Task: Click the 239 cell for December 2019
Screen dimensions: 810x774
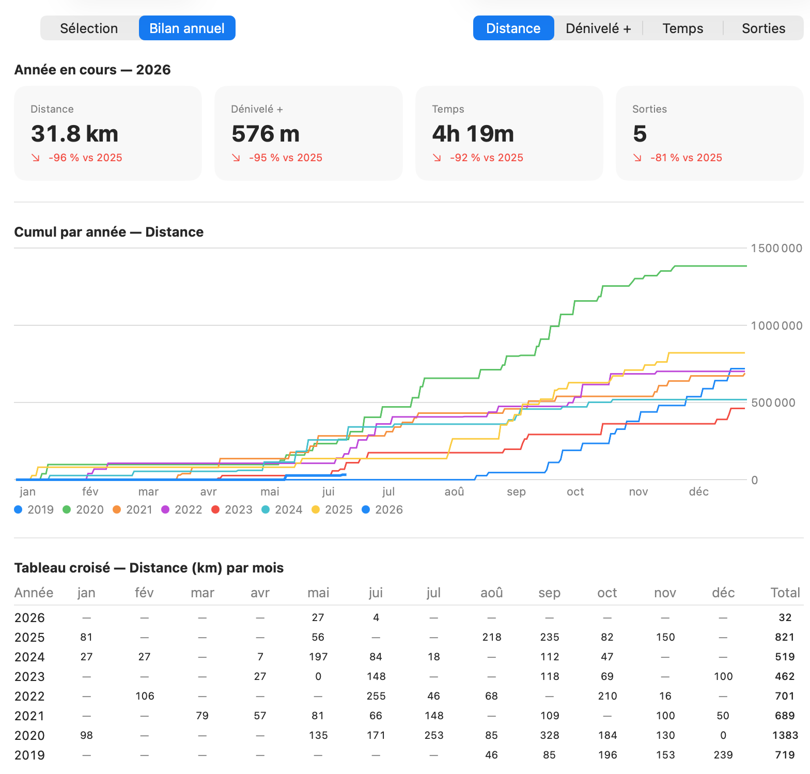Action: [x=723, y=755]
